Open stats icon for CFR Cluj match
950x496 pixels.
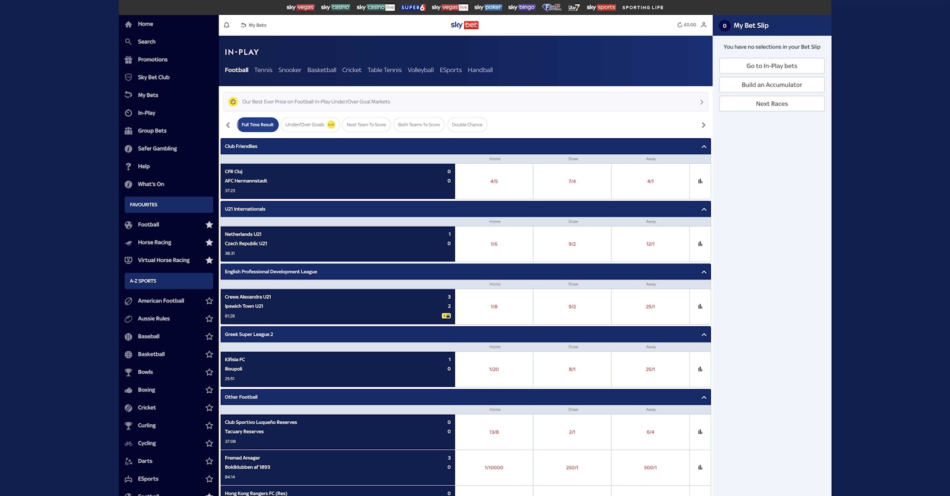[x=700, y=181]
